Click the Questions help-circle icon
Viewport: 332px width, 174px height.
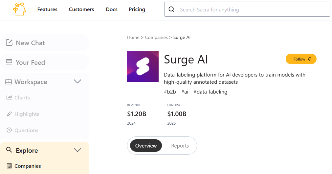(9, 130)
